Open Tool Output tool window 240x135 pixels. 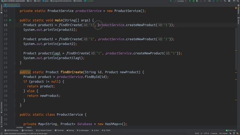(x=27, y=130)
